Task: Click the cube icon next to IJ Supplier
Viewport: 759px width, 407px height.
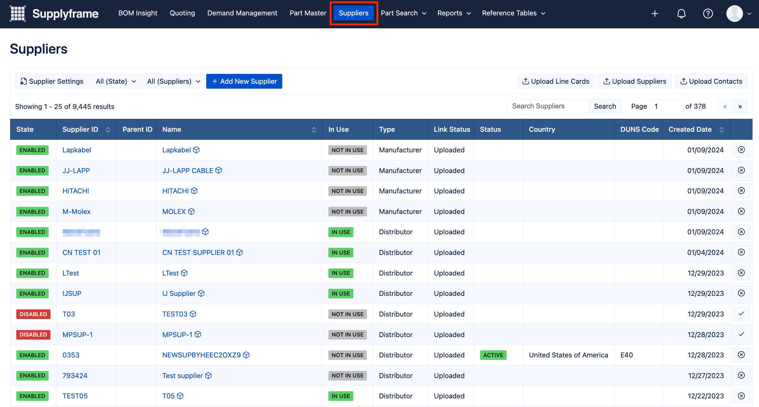Action: tap(201, 293)
